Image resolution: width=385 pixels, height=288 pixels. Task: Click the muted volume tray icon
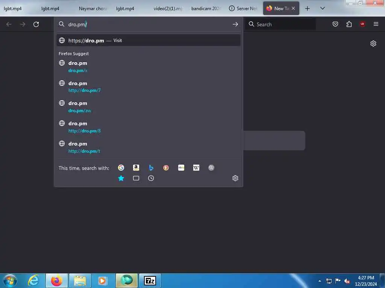(347, 281)
